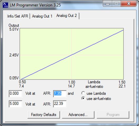This screenshot has width=139, height=126.
Task: Click the air-fuel-ratio axis legend label
Action: click(94, 87)
